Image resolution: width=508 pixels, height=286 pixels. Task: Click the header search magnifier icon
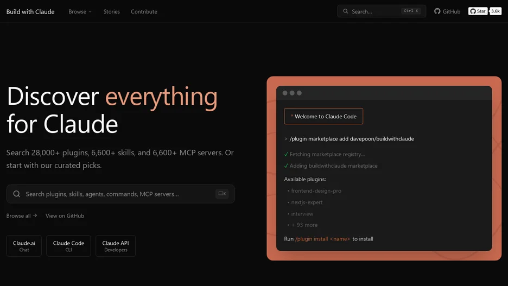[x=345, y=11]
